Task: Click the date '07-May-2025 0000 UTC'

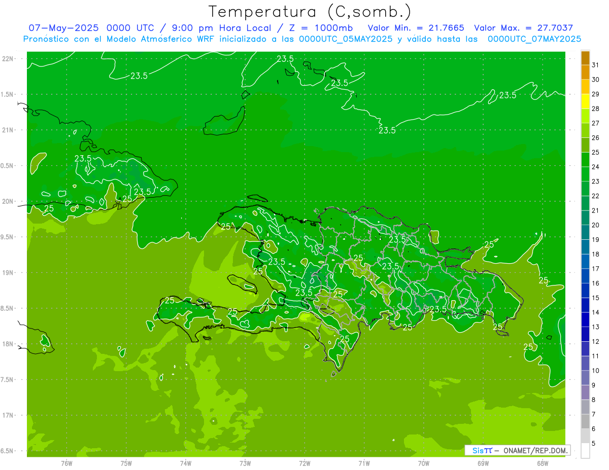Action: [x=92, y=28]
